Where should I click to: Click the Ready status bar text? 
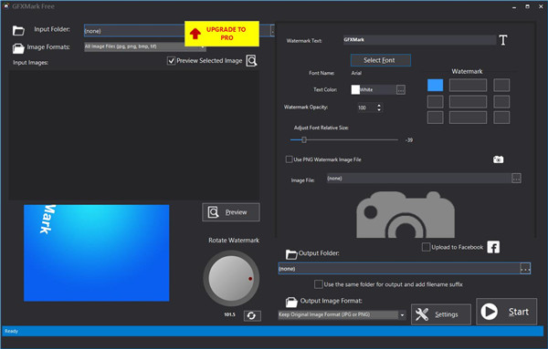coord(11,331)
